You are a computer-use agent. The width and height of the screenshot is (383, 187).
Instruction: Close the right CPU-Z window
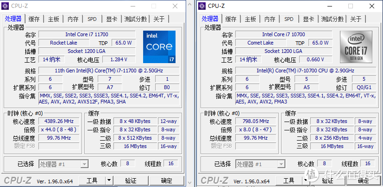372,6
